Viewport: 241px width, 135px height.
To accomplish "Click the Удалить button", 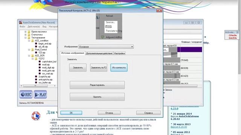I will (97, 97).
